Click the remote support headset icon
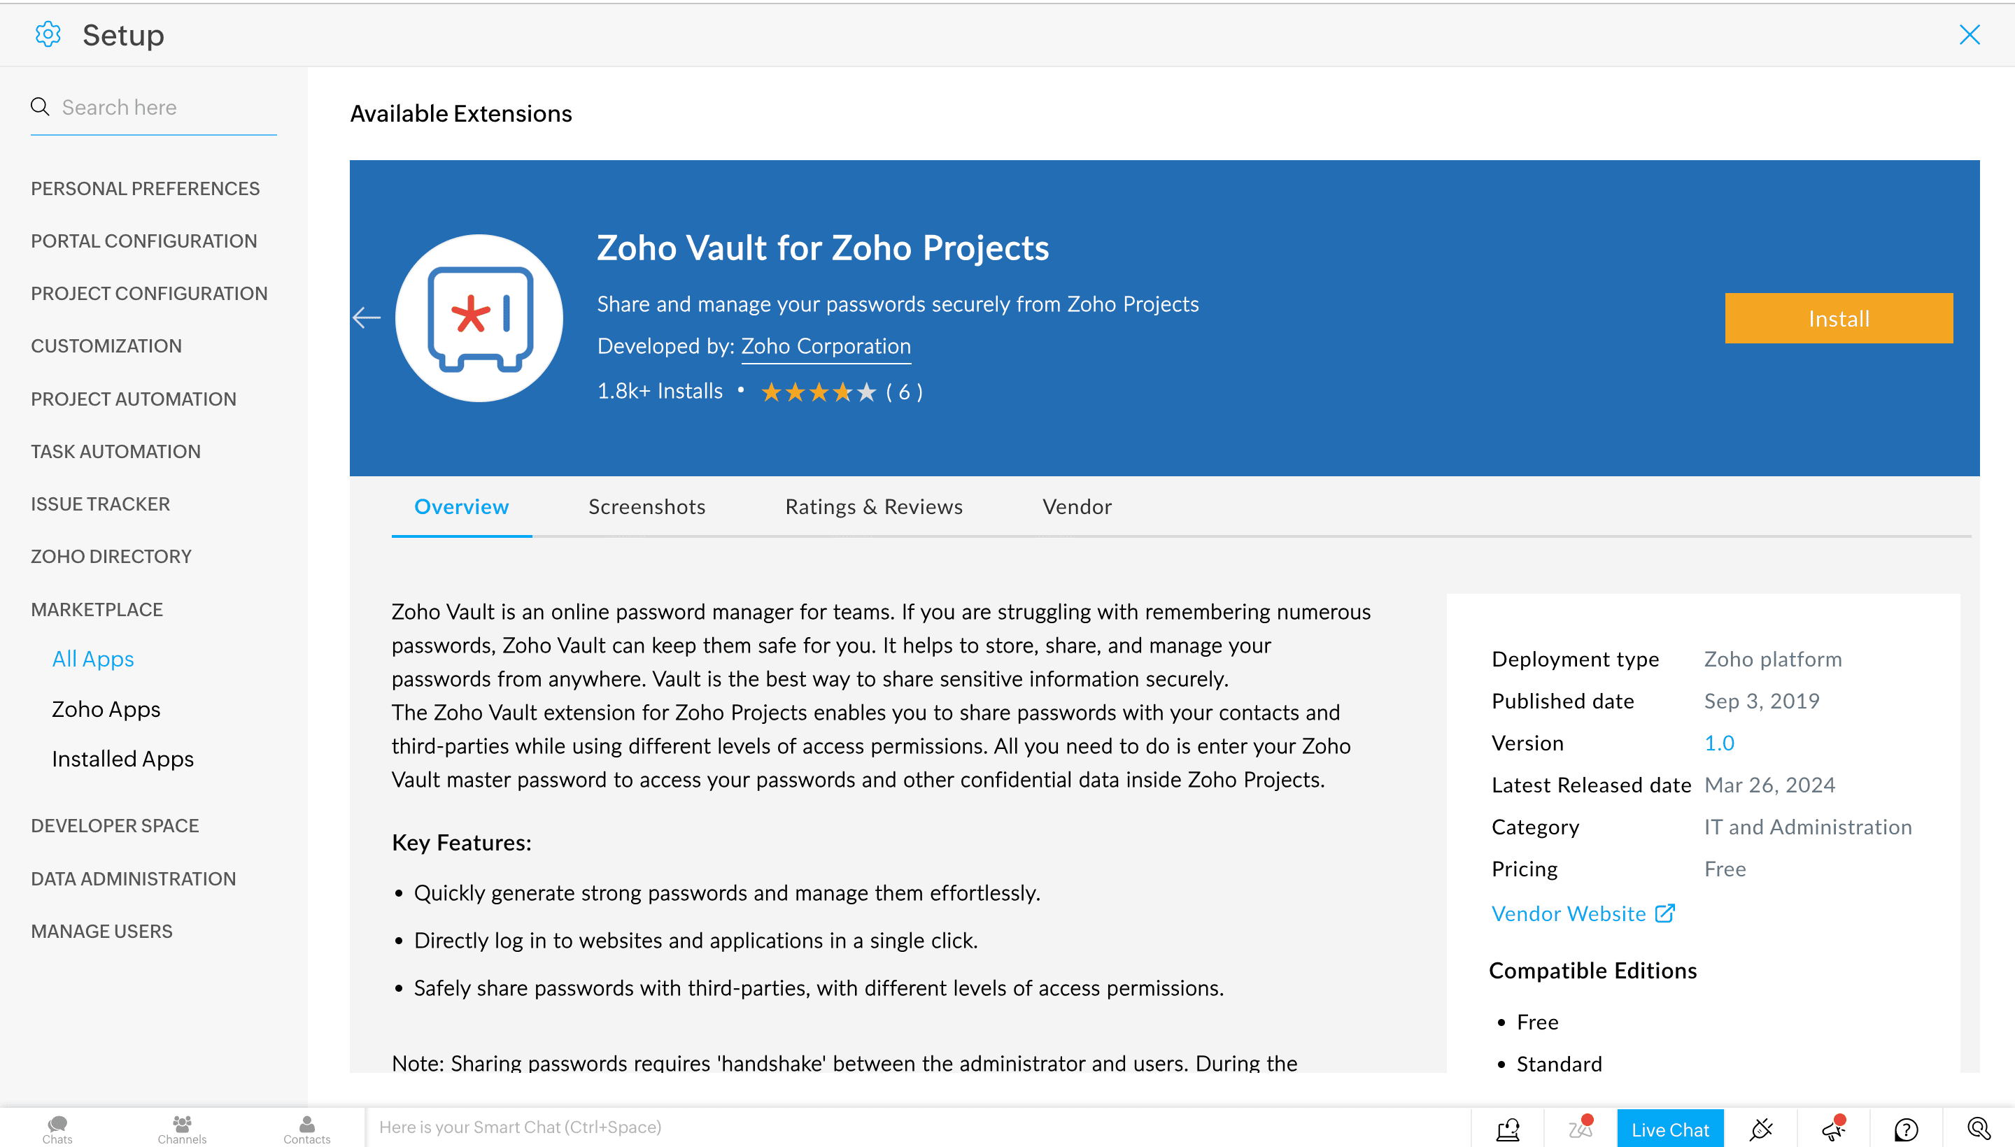The height and width of the screenshot is (1147, 2015). pos(1508,1129)
